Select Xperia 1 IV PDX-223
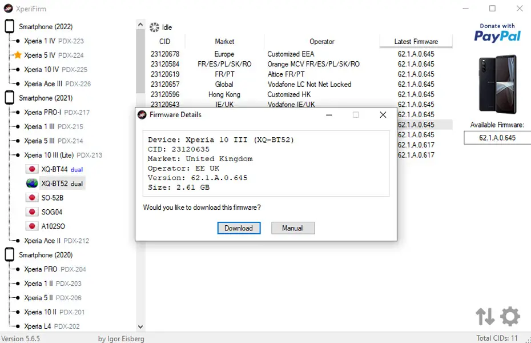 (x=54, y=41)
